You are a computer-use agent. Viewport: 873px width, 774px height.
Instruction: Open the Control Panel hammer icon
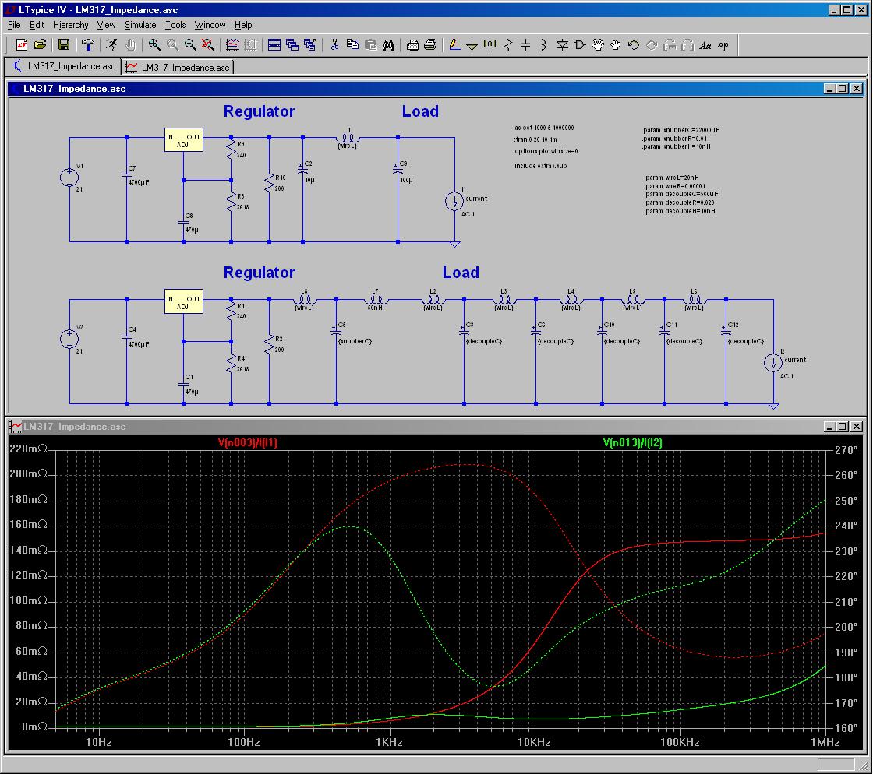pyautogui.click(x=88, y=45)
